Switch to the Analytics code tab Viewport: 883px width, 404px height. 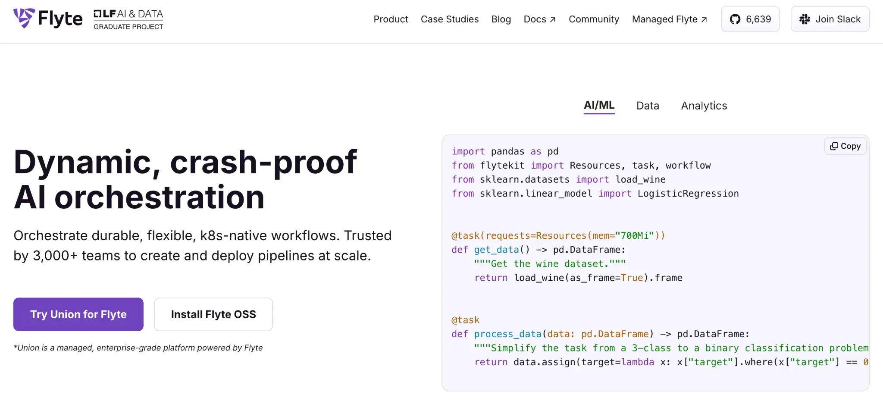704,106
